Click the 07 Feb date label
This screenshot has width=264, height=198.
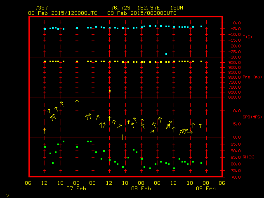pos(76,189)
